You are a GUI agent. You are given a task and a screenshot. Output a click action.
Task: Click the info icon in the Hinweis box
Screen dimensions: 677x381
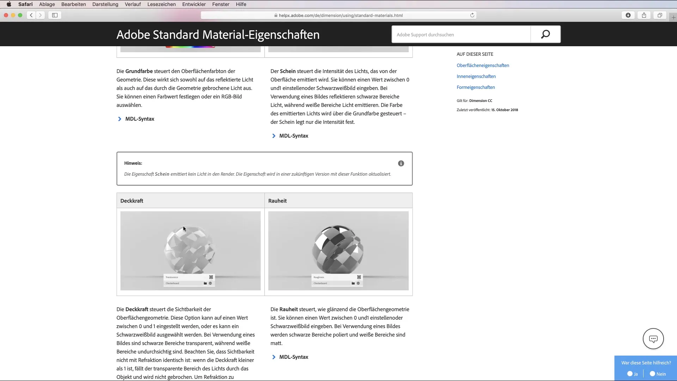[x=401, y=163]
